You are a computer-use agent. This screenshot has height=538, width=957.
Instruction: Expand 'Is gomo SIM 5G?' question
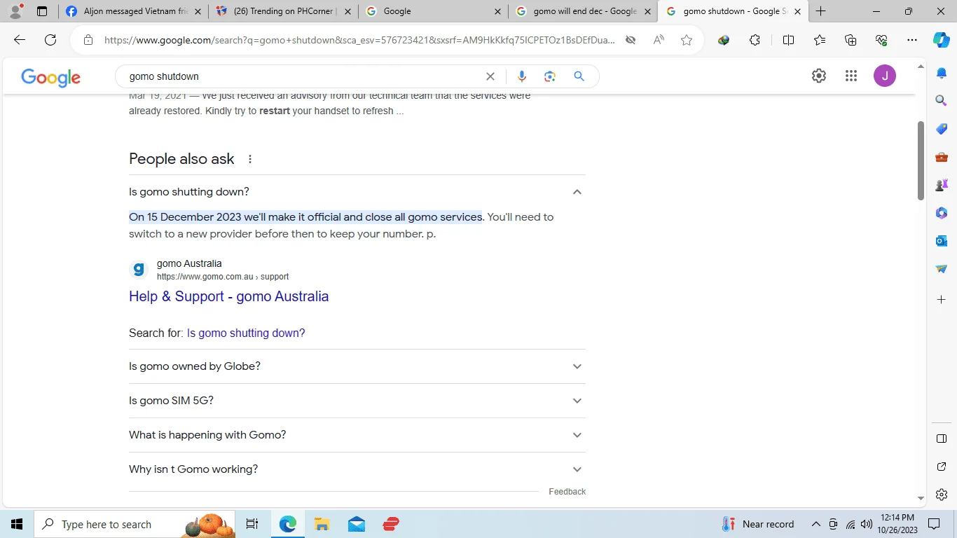[x=357, y=401]
